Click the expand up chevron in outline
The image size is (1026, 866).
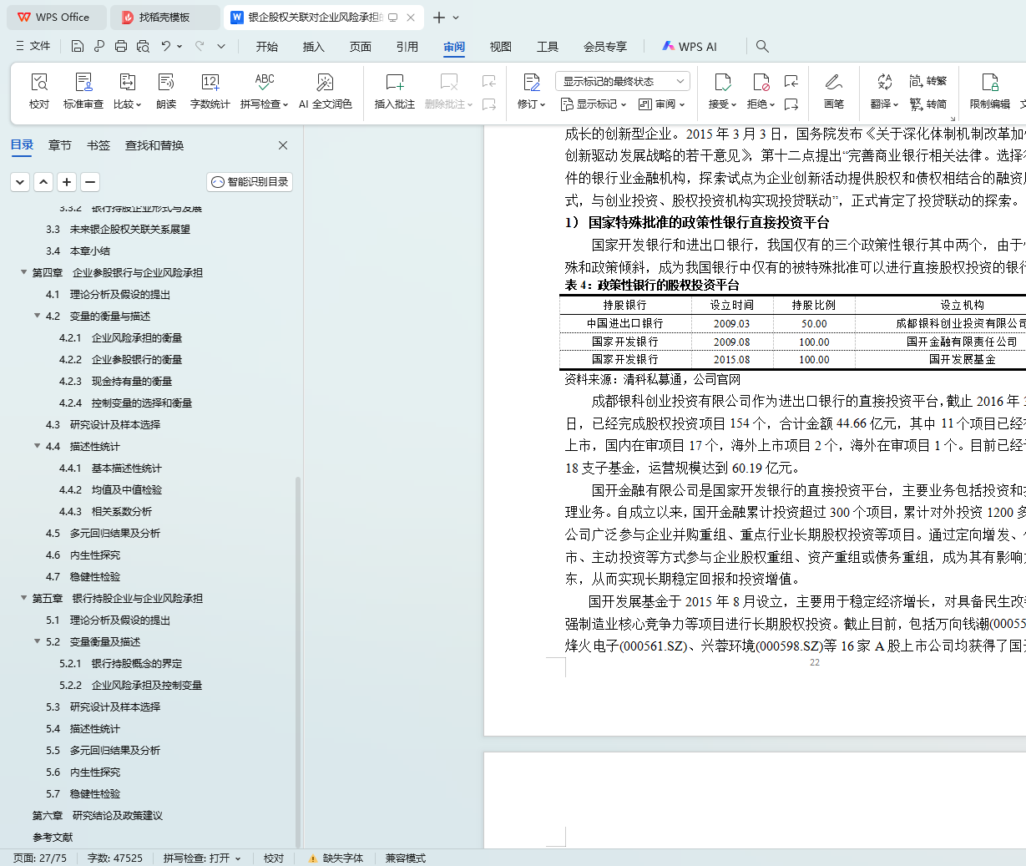[x=43, y=181]
